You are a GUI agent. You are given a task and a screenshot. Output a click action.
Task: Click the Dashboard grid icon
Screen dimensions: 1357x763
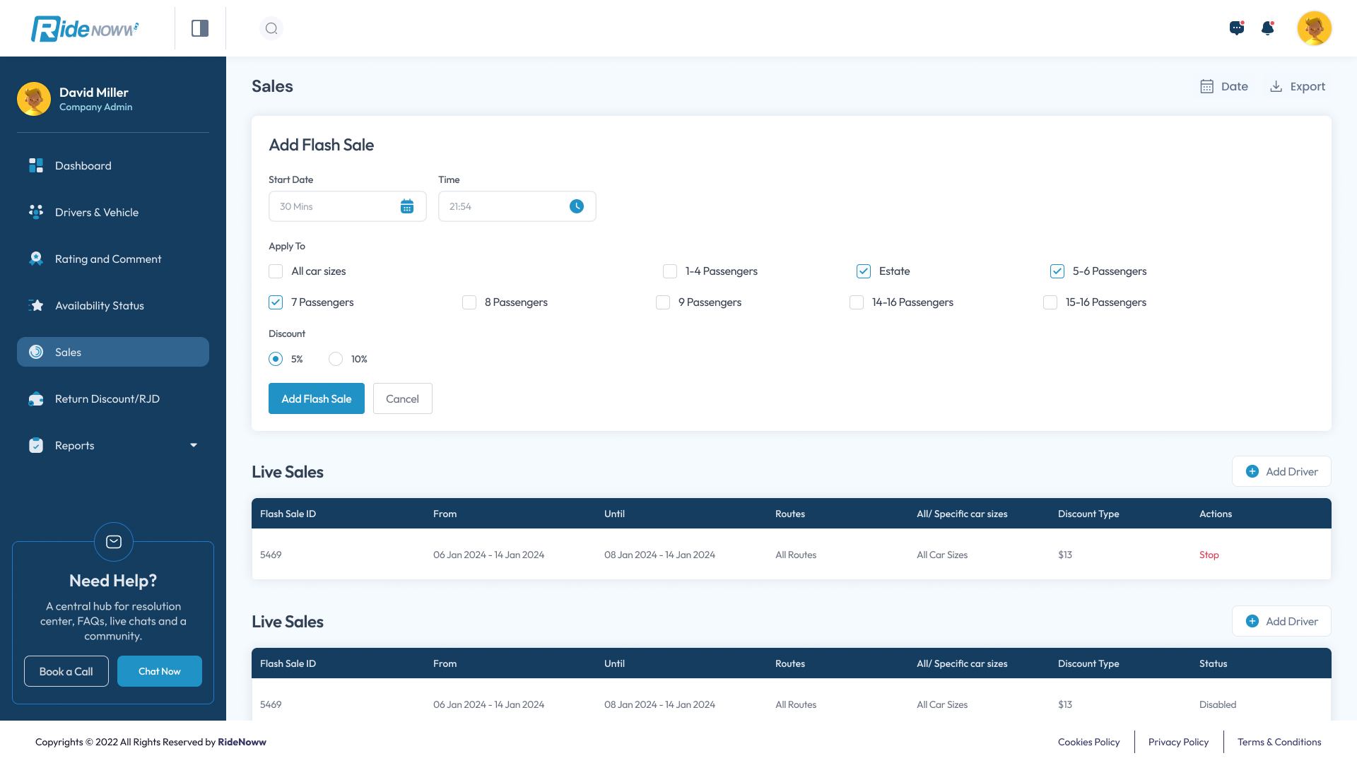(36, 165)
